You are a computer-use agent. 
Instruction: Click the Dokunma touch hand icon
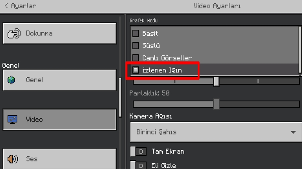[14, 33]
